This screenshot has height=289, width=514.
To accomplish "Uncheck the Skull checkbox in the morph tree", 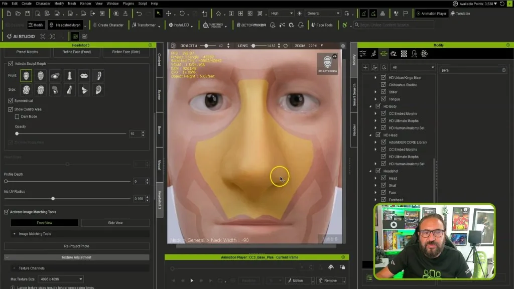I will tap(383, 186).
